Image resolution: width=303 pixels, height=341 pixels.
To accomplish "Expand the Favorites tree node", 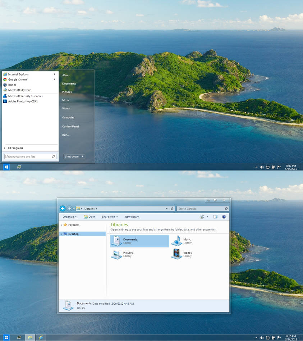I will 62,225.
